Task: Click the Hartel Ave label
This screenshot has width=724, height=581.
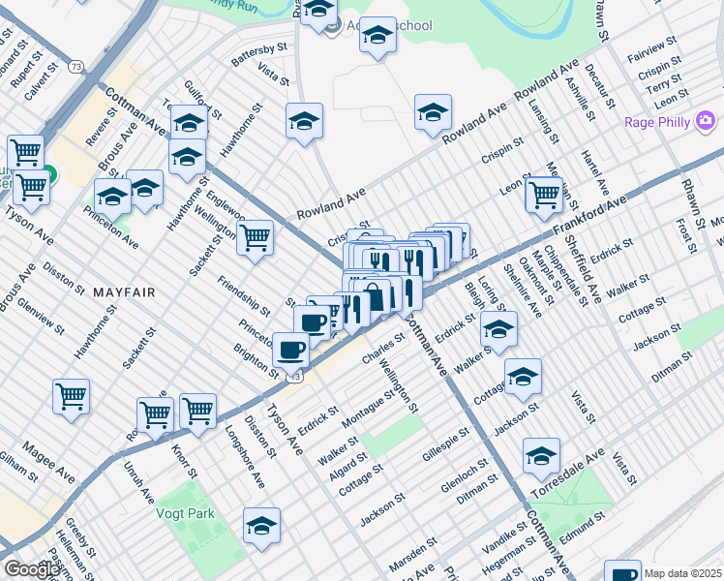Action: [595, 172]
